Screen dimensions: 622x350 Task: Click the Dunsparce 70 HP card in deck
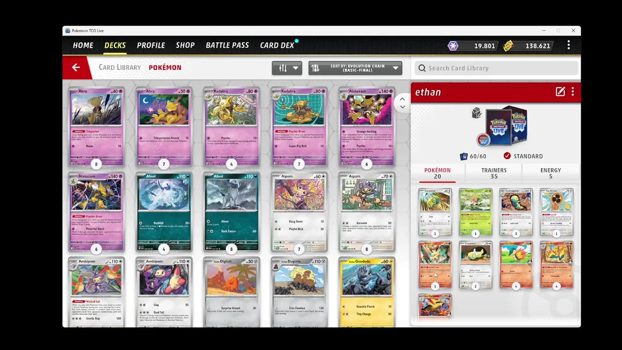475,265
